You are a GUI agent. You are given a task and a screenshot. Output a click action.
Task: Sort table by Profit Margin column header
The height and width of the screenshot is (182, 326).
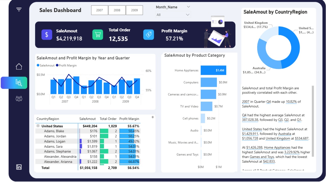pyautogui.click(x=129, y=119)
